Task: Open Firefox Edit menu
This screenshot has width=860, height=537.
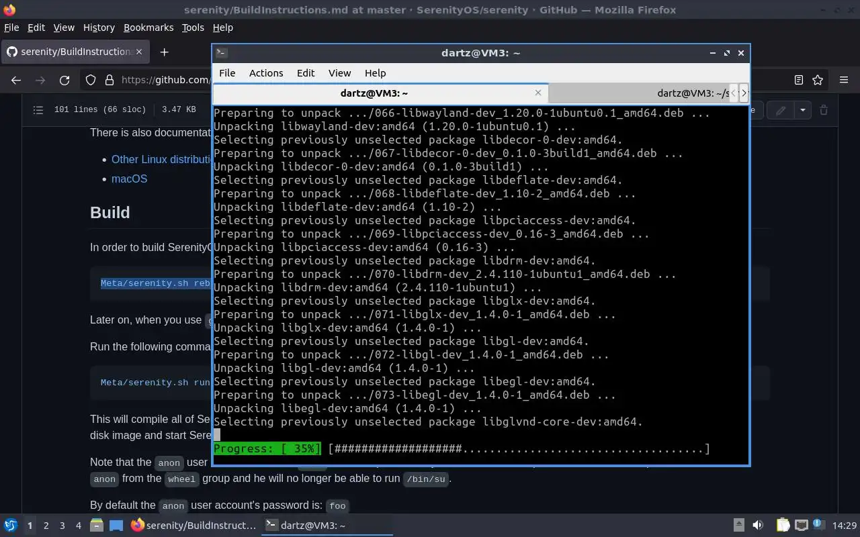Action: pos(36,28)
